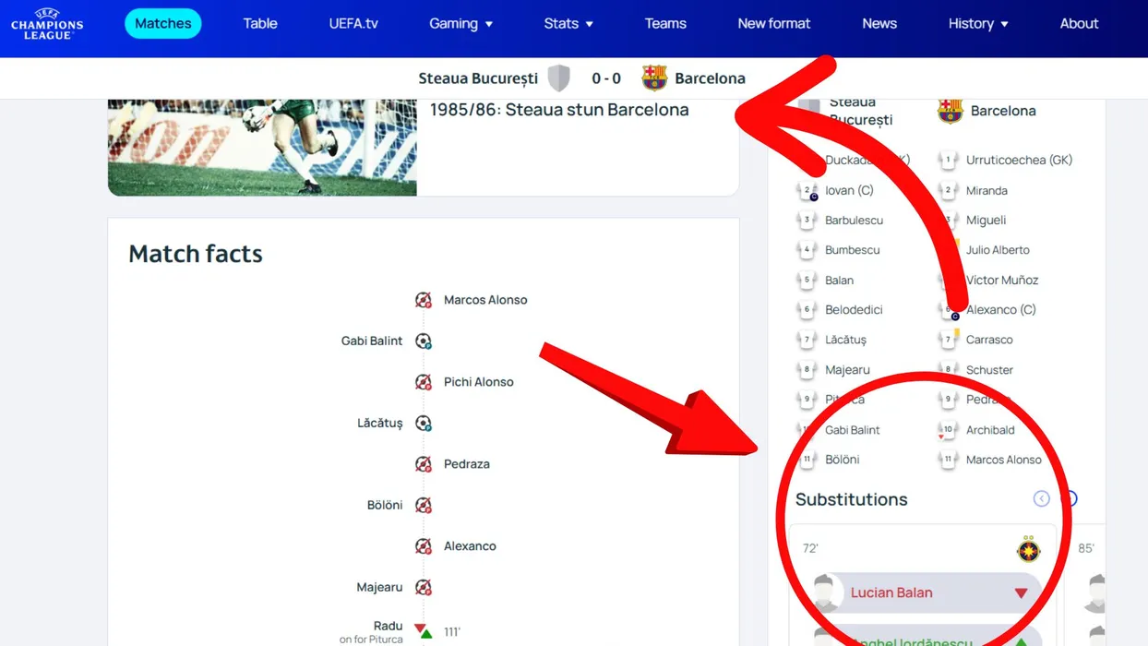The width and height of the screenshot is (1148, 646).
Task: Click Gabi Balint scored penalty icon
Action: [x=423, y=341]
